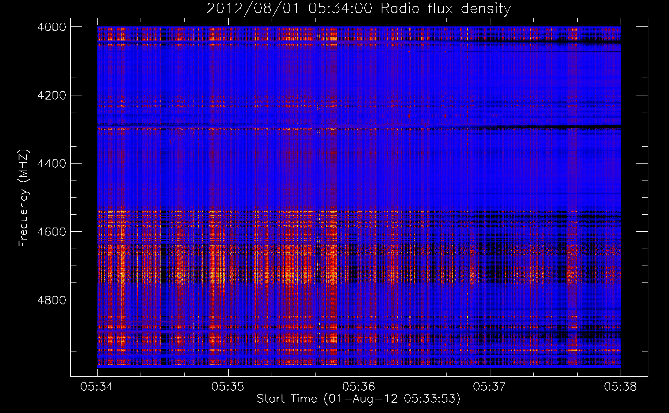The image size is (669, 413).
Task: Select the 4600 frequency tick label
Action: click(x=52, y=232)
